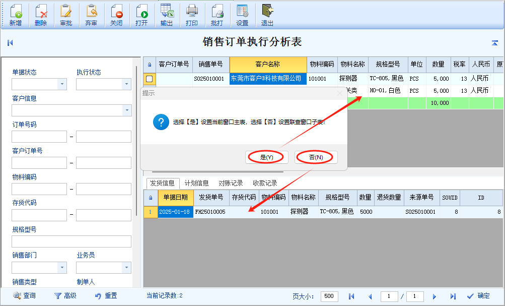Go to first page icon
Image resolution: width=505 pixels, height=306 pixels.
click(x=351, y=296)
